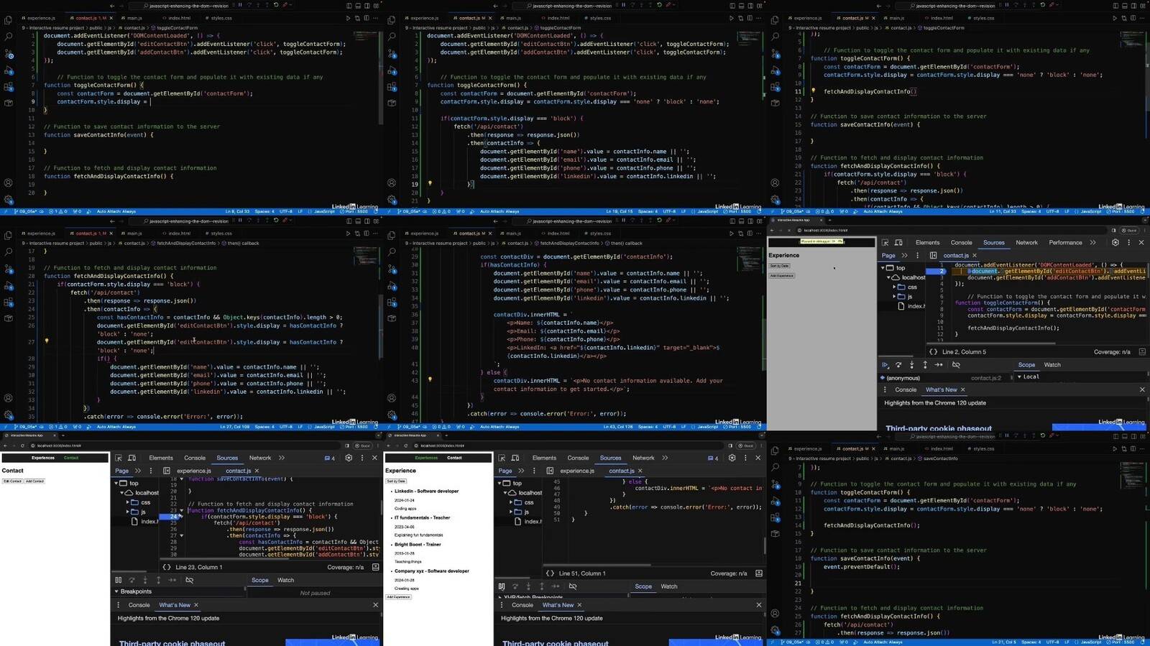1150x646 pixels.
Task: Open Extensions in the top-left VS Code activity bar
Action: [9, 87]
